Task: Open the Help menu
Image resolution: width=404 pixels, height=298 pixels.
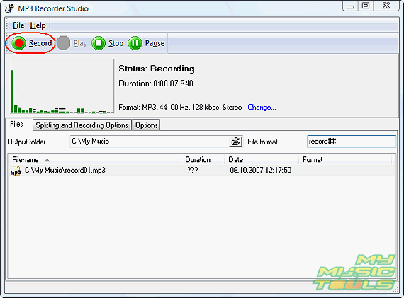Action: pos(38,25)
